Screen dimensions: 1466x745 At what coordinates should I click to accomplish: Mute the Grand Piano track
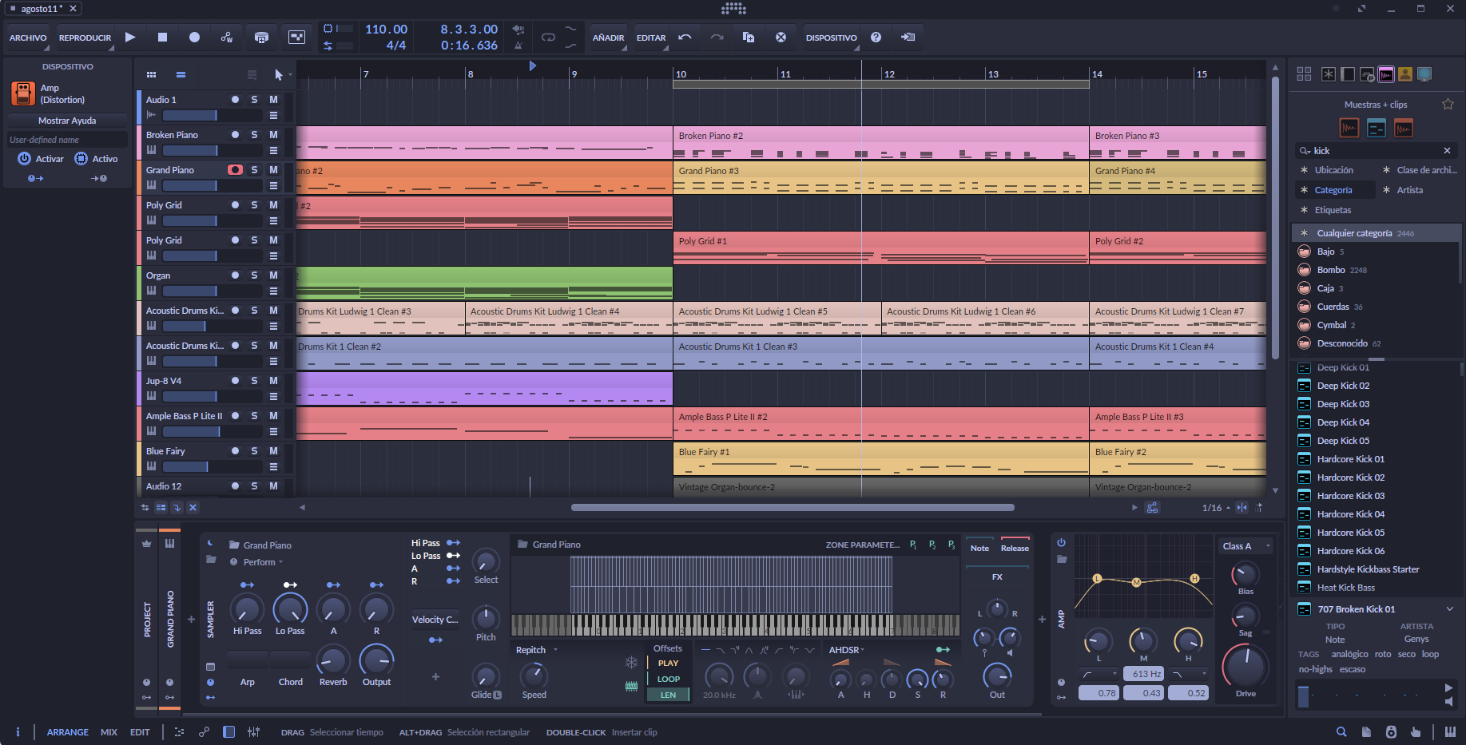click(273, 169)
